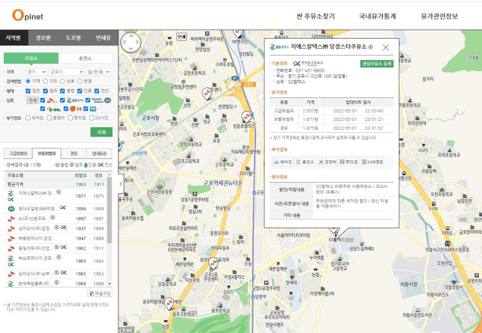Image resolution: width=482 pixels, height=333 pixels.
Task: Select the 반경 search method radio
Action: [80, 81]
